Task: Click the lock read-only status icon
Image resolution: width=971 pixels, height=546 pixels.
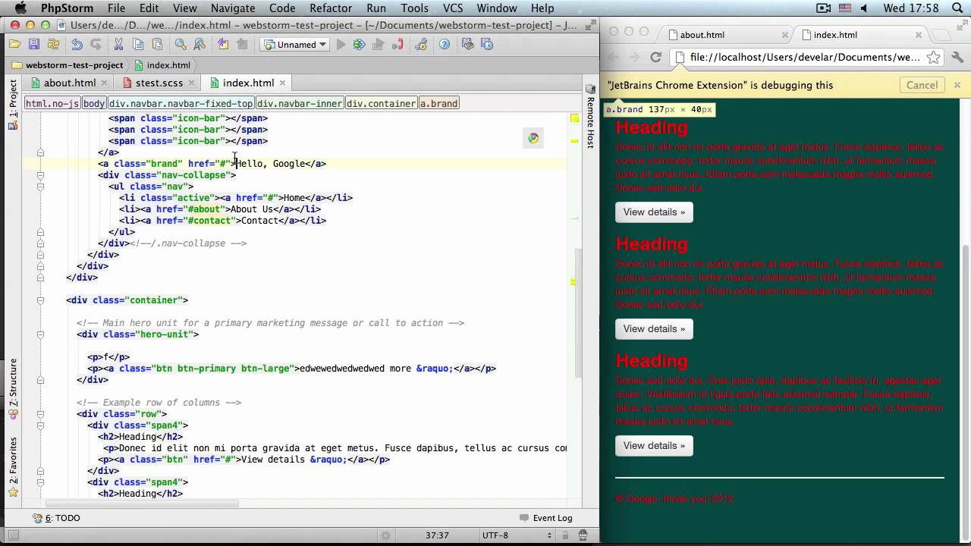Action: 565,535
